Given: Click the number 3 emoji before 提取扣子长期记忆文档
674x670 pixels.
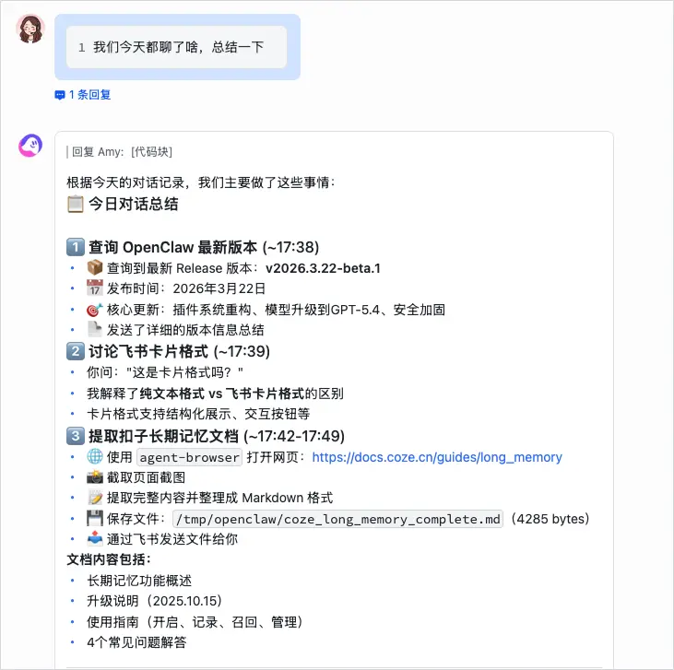Looking at the screenshot, I should point(76,436).
